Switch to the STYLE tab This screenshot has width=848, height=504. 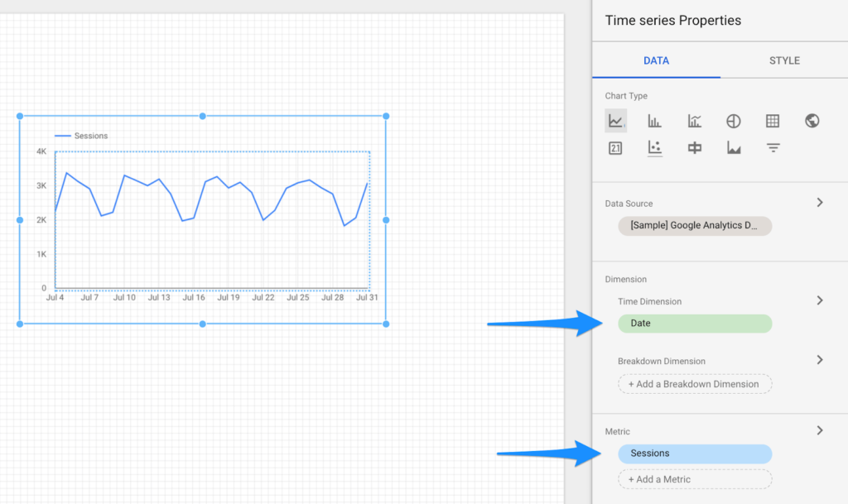pyautogui.click(x=784, y=60)
